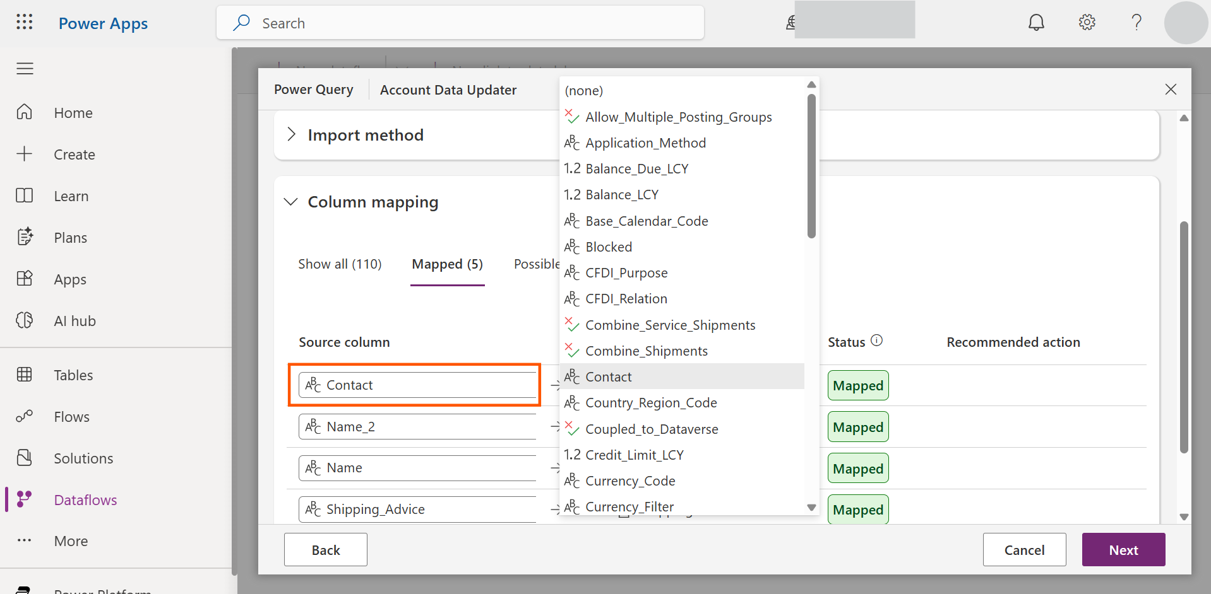Screen dimensions: 1211x594
Task: Open AI hub in sidebar
Action: (x=75, y=321)
